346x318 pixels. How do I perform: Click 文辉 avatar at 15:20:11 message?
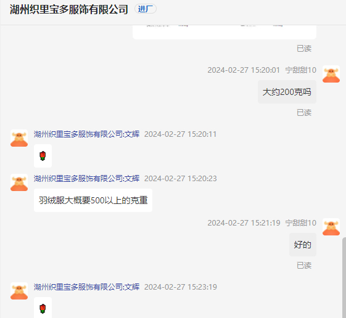[19, 138]
